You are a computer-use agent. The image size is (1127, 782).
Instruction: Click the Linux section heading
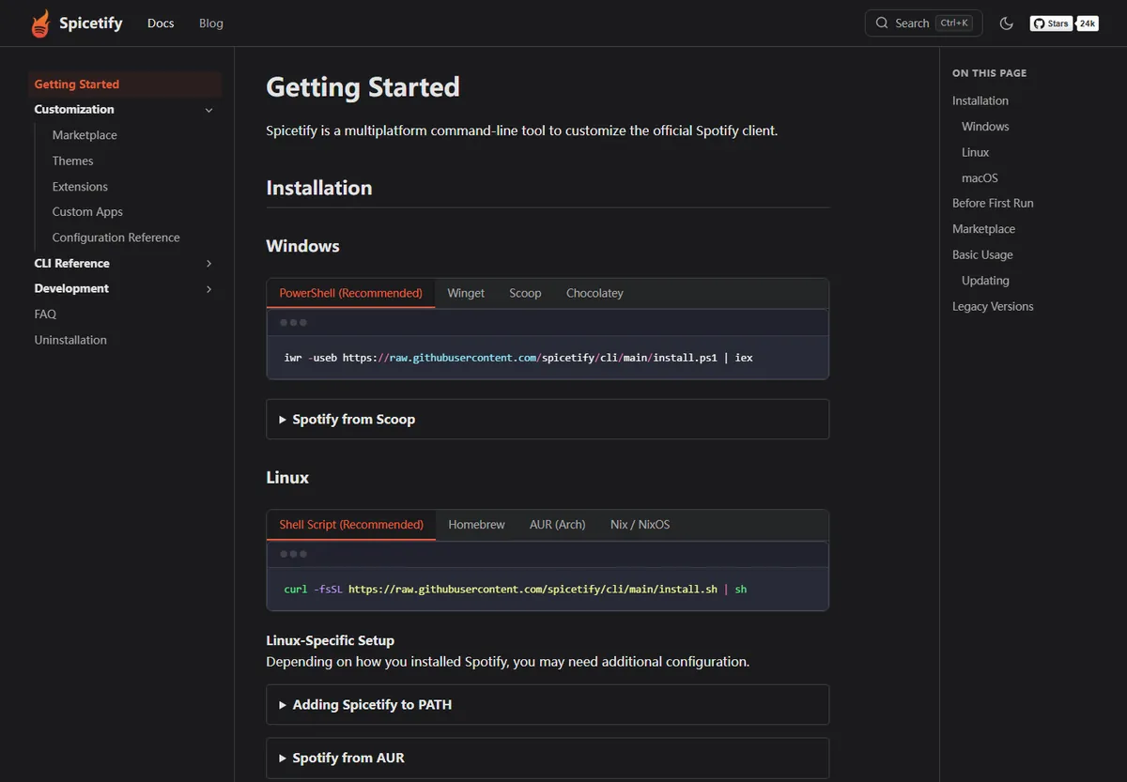pyautogui.click(x=287, y=478)
